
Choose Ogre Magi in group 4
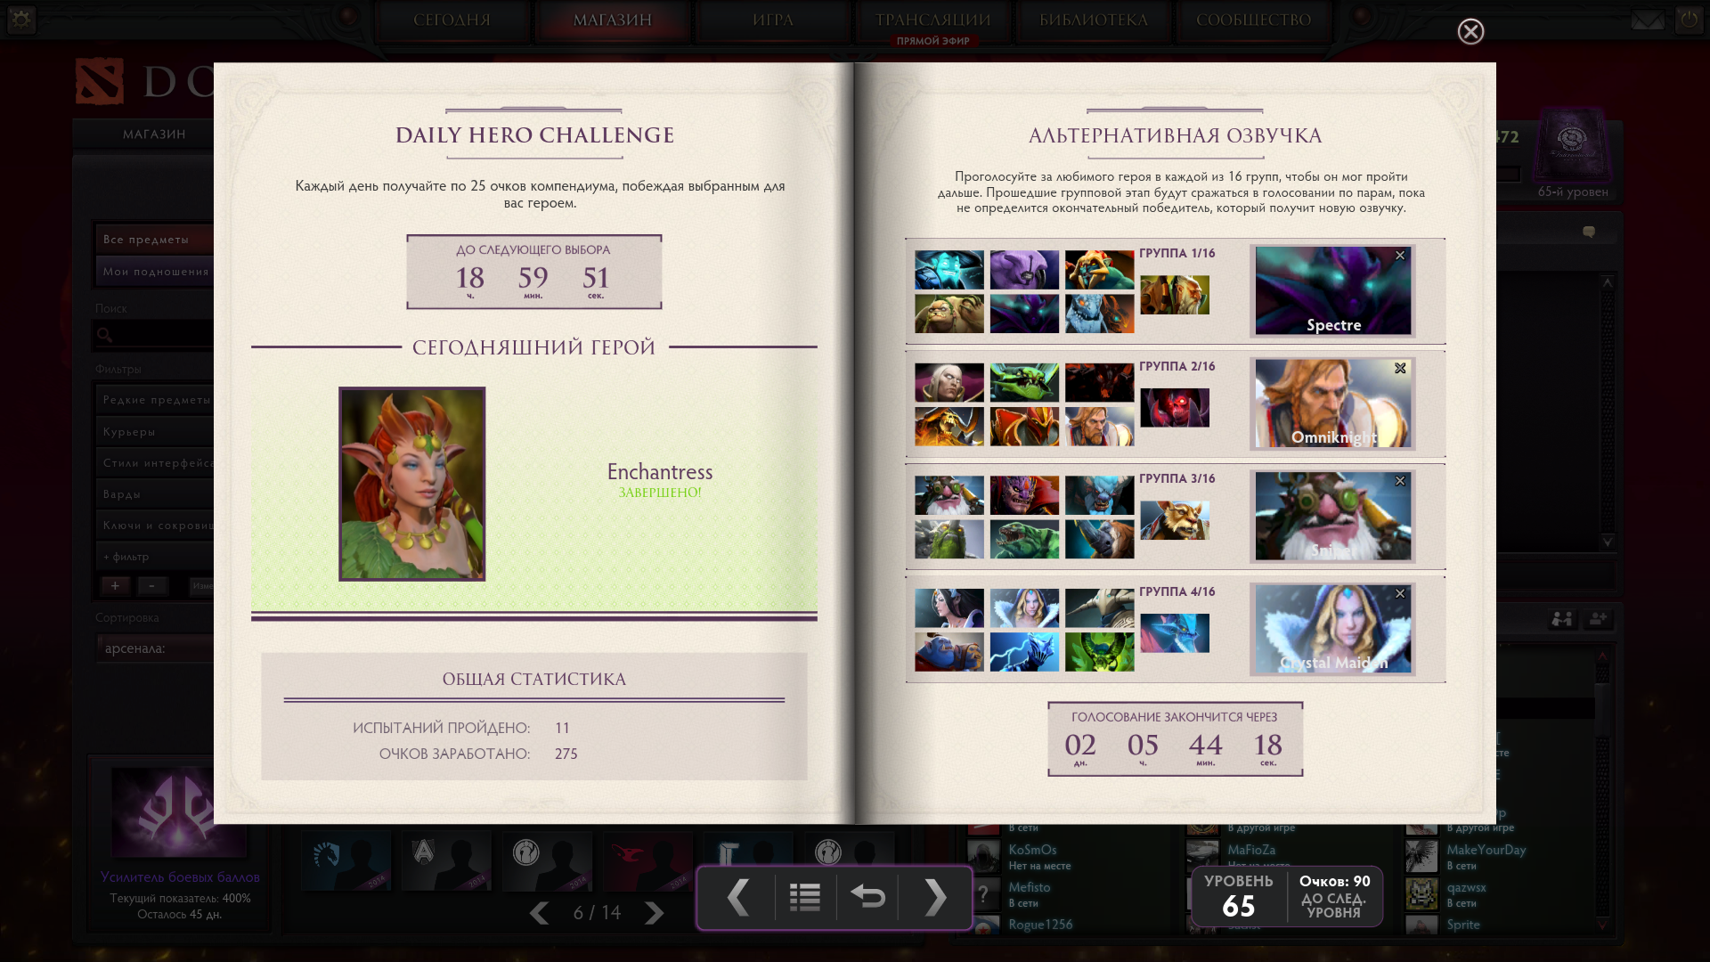point(949,652)
